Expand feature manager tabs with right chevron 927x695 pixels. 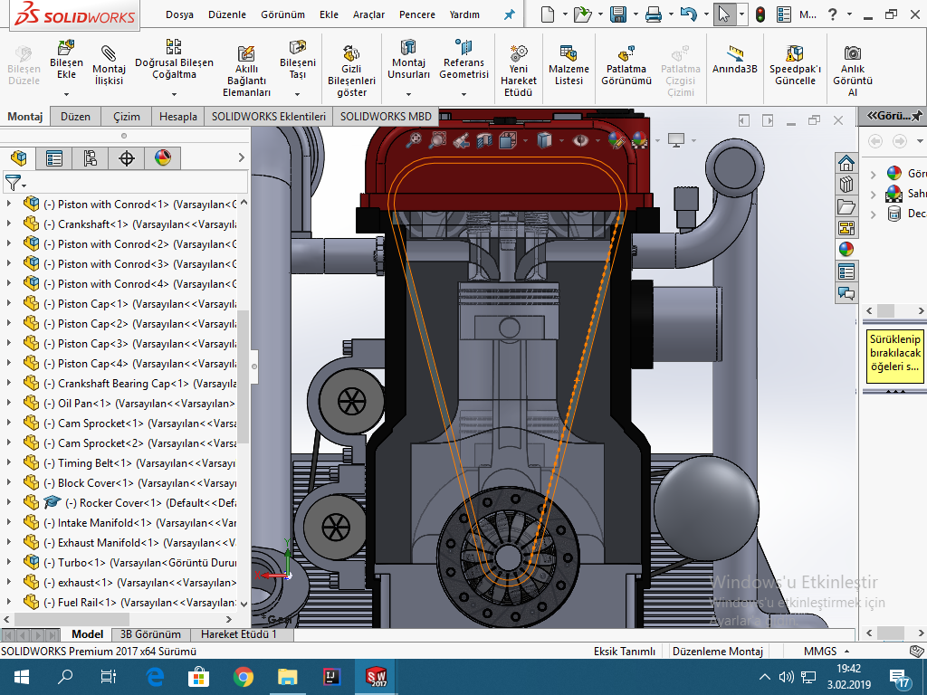tap(241, 157)
